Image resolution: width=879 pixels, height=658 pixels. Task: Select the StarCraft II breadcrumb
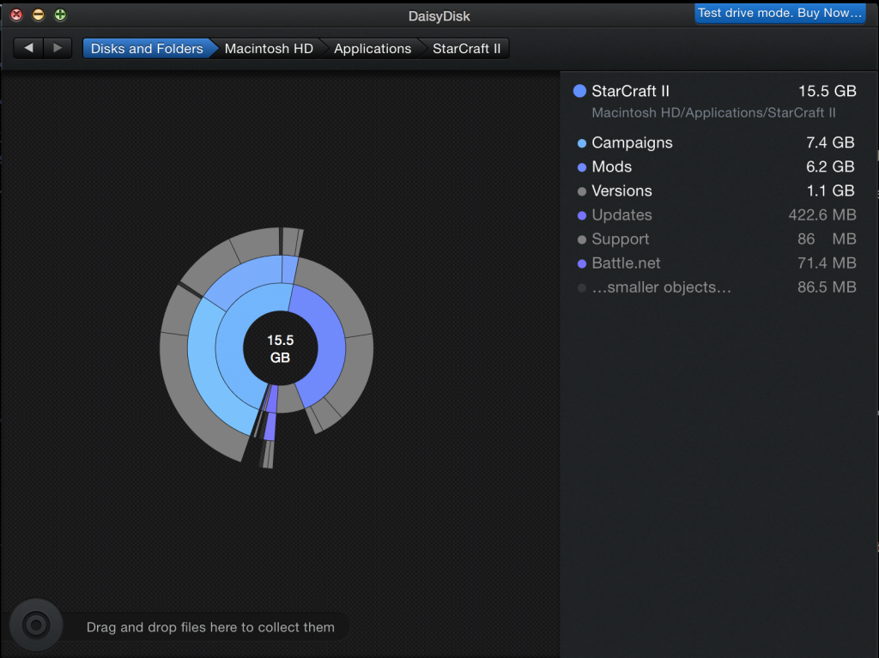pos(466,48)
